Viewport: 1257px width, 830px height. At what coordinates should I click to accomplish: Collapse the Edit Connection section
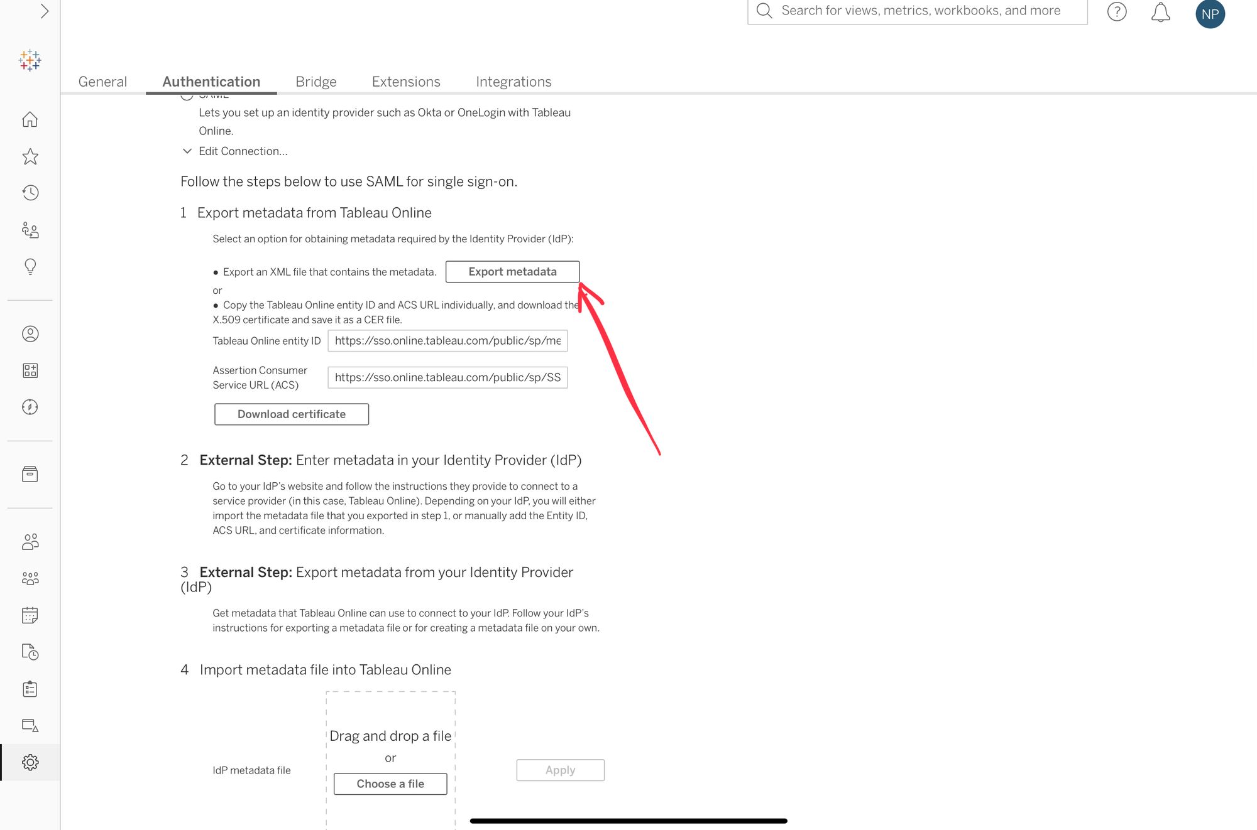click(187, 151)
